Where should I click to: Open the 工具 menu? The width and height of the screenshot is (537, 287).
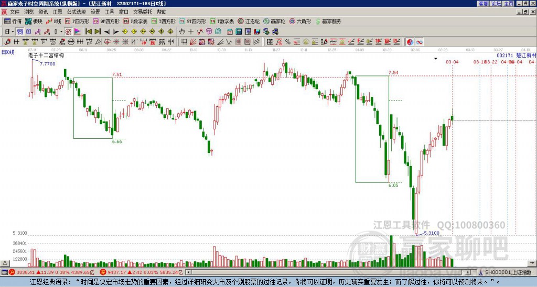point(109,12)
